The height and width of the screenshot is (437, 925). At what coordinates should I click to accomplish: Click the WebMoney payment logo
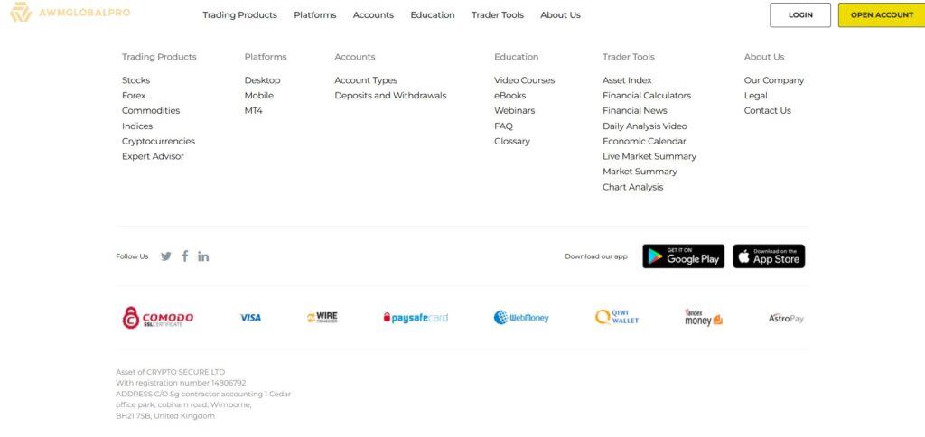[x=521, y=318]
